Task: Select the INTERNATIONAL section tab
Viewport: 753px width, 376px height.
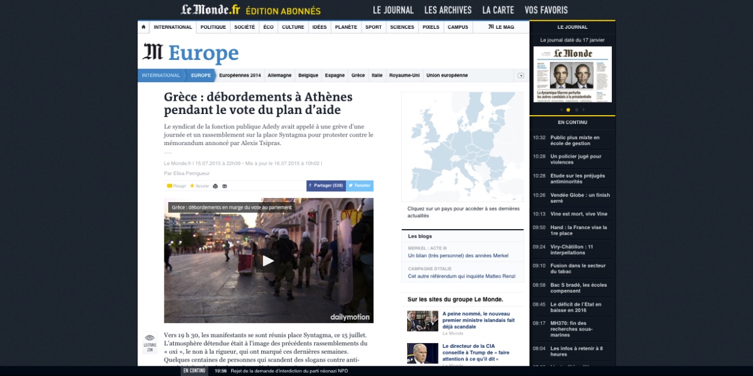Action: click(x=173, y=27)
